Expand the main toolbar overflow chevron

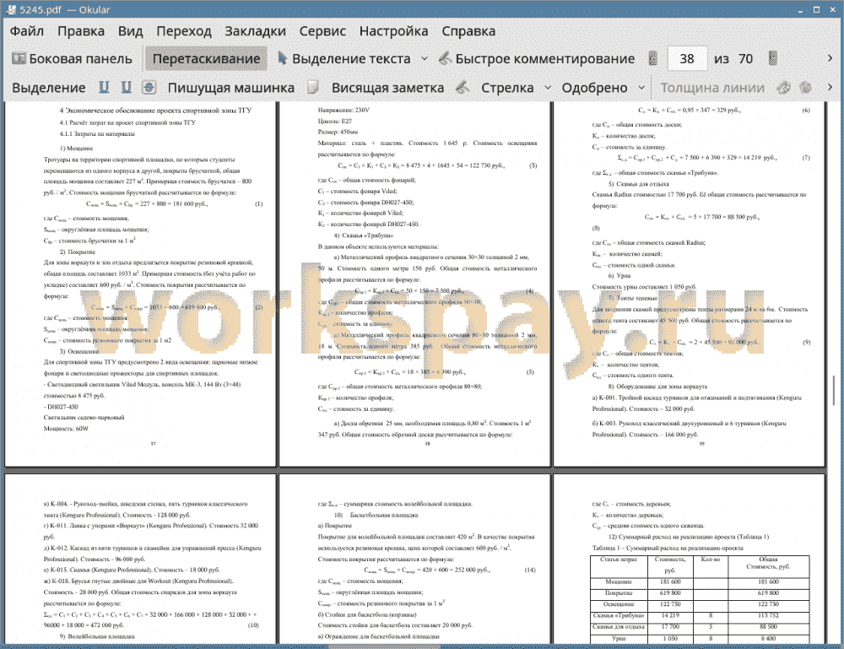pyautogui.click(x=830, y=58)
